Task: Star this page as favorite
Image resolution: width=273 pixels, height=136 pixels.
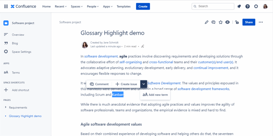Action: 220,22
